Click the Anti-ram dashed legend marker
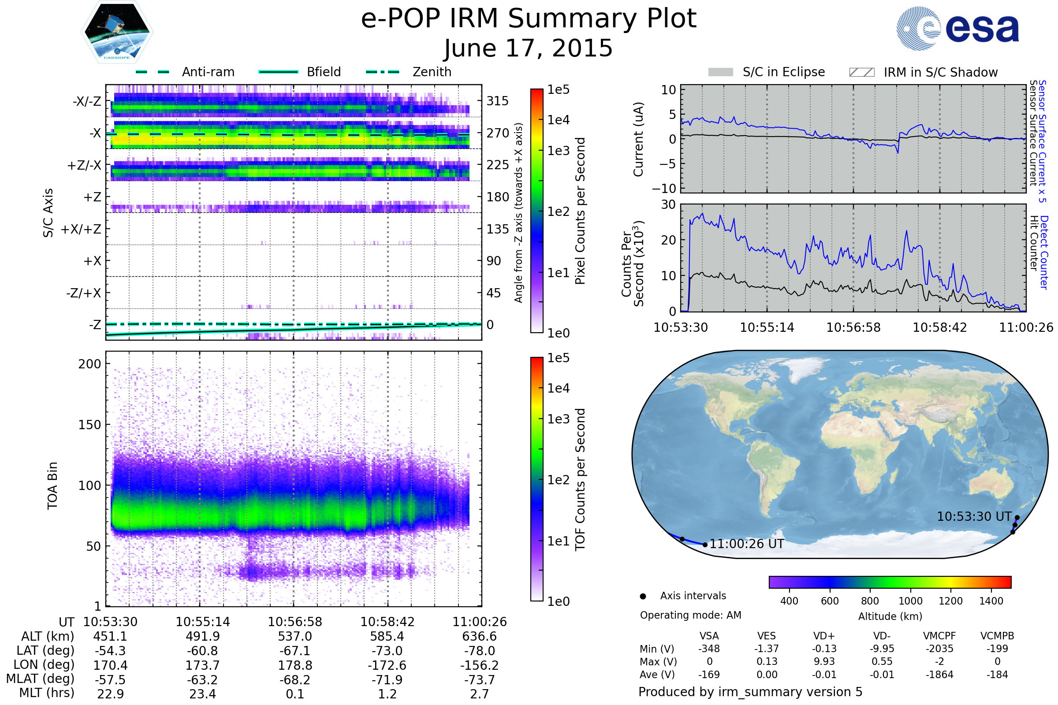 tap(153, 72)
